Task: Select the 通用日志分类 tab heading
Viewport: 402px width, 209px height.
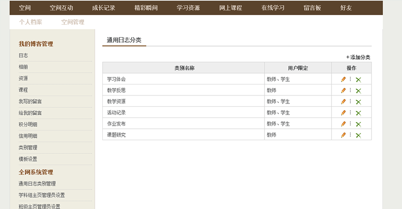Action: tap(124, 40)
